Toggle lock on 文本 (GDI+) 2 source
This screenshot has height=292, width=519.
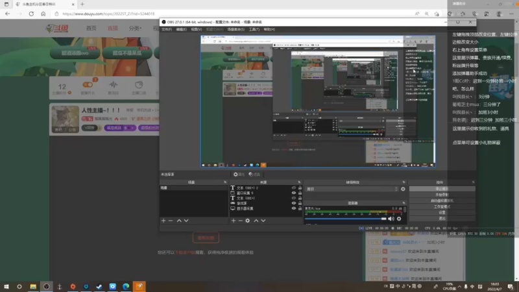(x=300, y=188)
